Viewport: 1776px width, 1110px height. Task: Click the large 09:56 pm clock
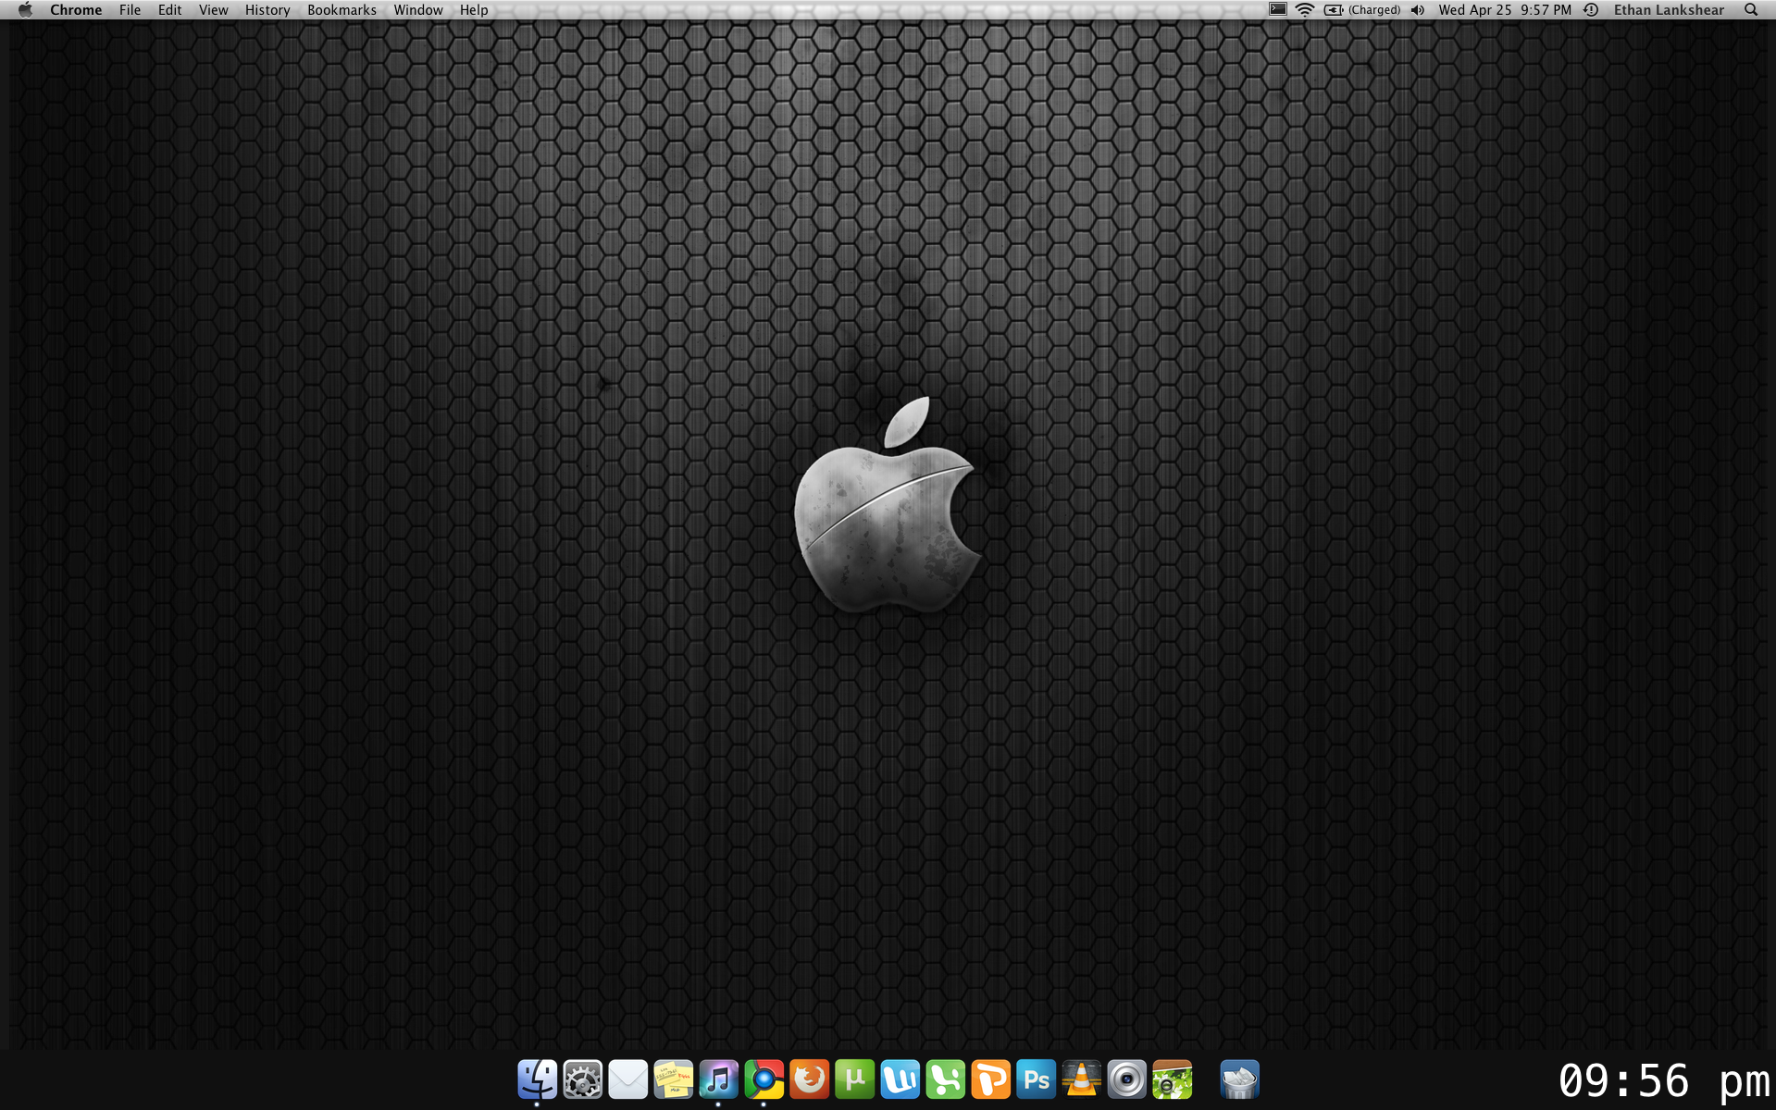(x=1664, y=1080)
